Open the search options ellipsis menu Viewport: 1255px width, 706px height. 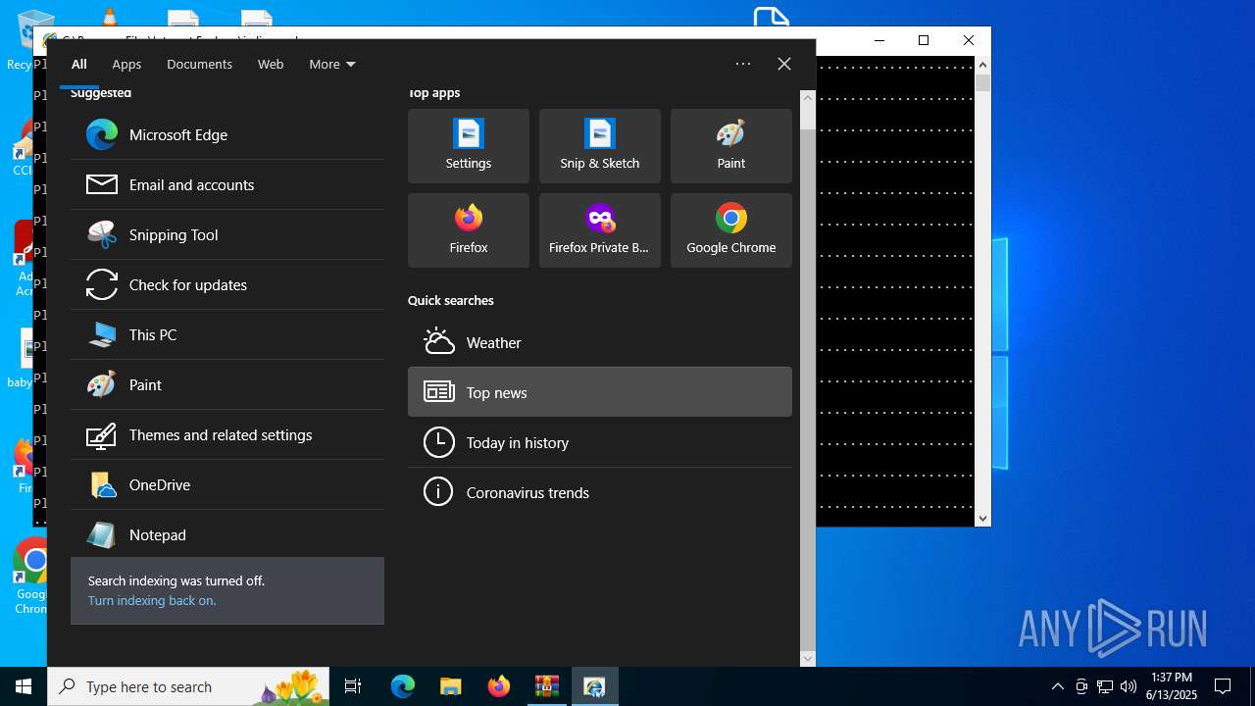(743, 64)
